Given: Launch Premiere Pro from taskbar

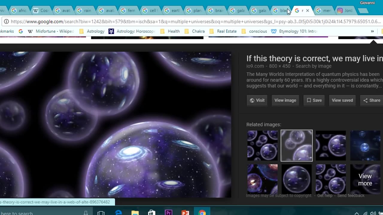Looking at the screenshot, I should [x=168, y=213].
